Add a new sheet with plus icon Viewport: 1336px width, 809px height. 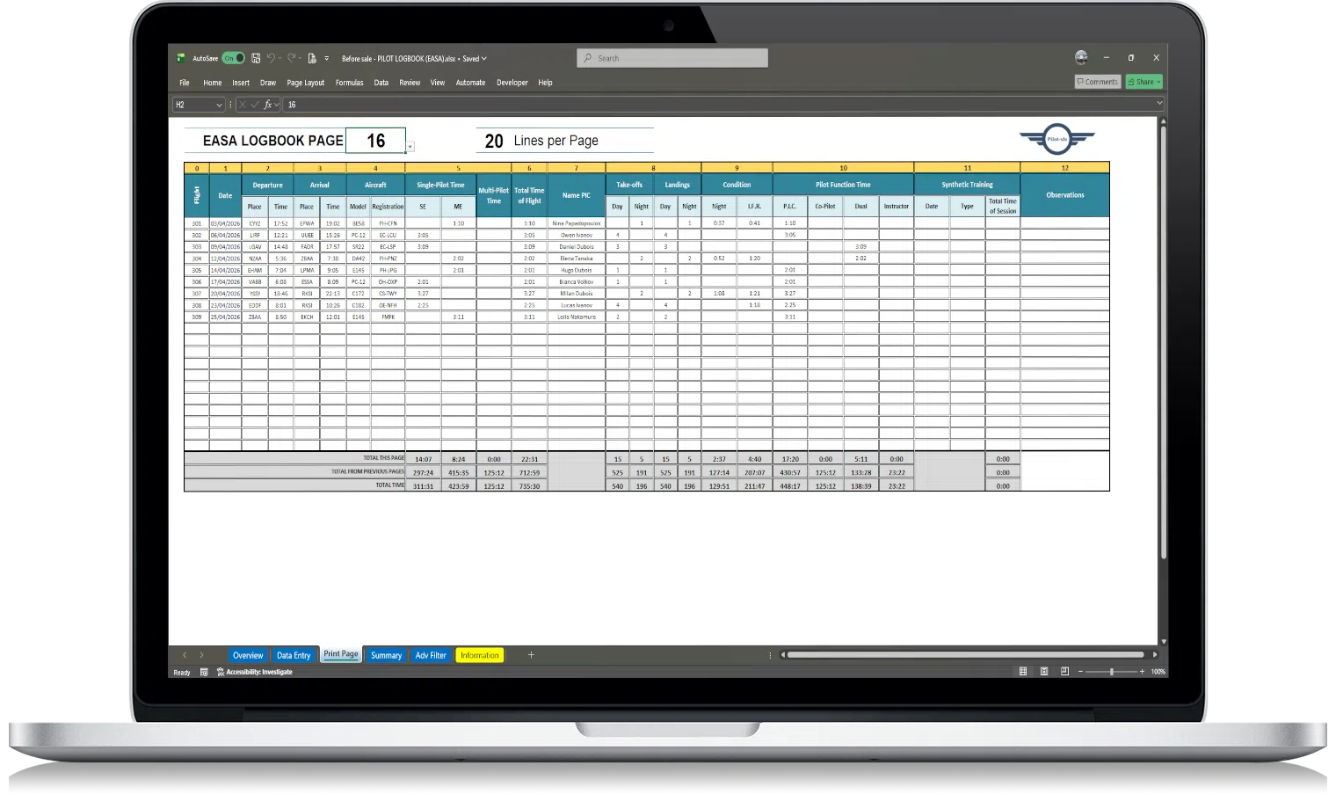(531, 655)
